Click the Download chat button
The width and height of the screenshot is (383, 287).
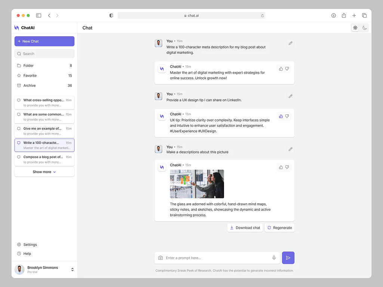click(x=245, y=228)
